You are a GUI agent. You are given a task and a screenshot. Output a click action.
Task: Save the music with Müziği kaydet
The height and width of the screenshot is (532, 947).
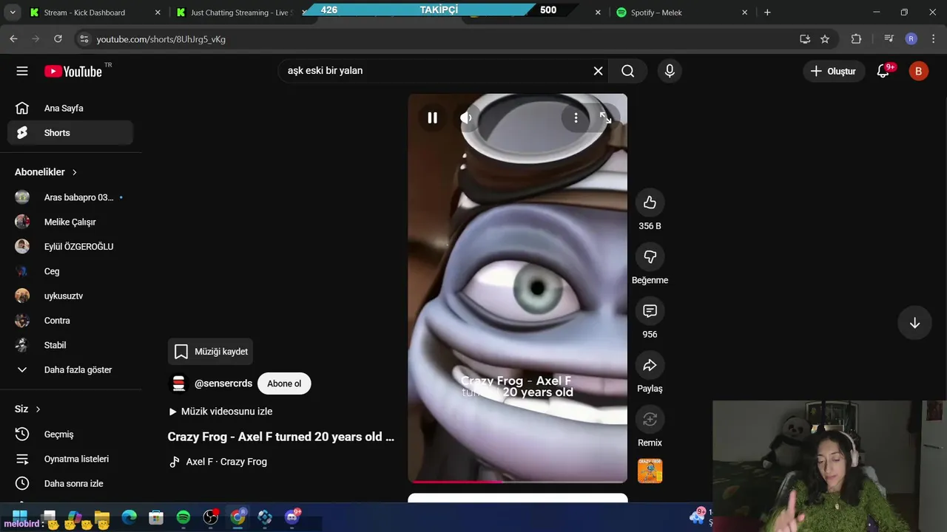click(x=211, y=352)
